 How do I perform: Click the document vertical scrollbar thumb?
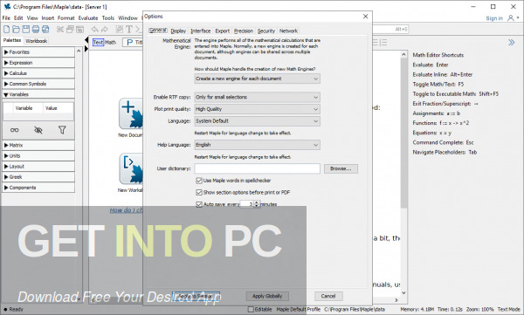click(403, 134)
